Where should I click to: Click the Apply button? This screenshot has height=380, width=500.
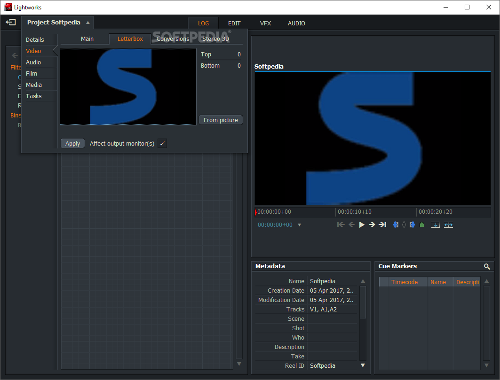point(72,143)
